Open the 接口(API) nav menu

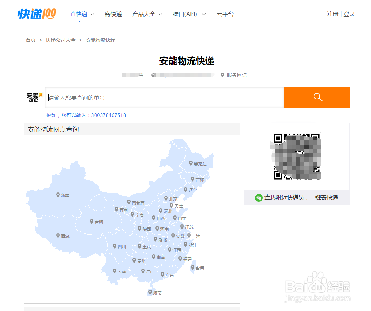tap(185, 14)
